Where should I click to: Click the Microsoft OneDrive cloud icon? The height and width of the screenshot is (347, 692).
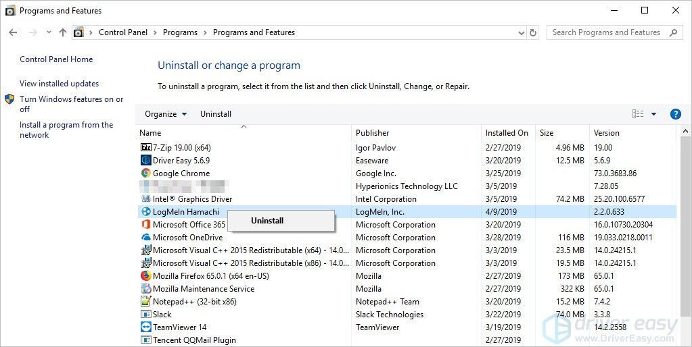pyautogui.click(x=145, y=238)
